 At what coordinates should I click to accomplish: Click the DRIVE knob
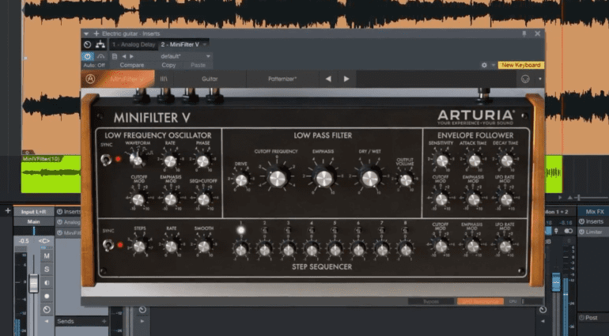(241, 180)
